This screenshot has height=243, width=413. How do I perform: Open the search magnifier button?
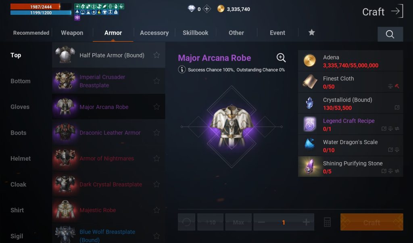tap(390, 34)
